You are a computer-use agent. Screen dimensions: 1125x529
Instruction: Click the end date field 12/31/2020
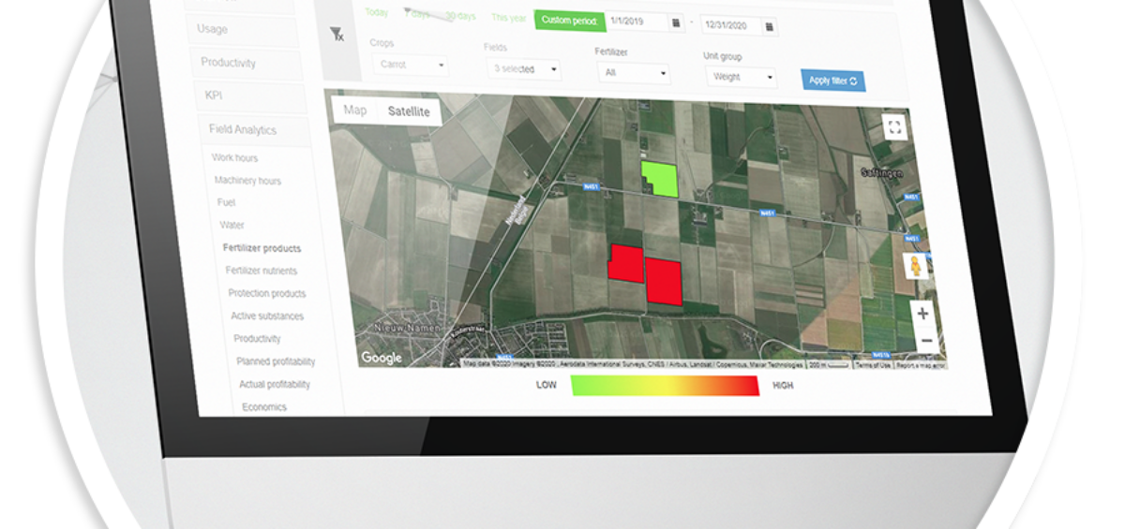click(x=731, y=25)
